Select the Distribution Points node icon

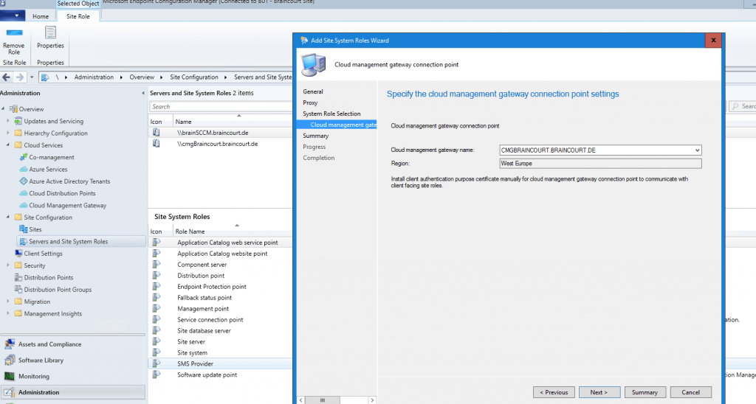pos(18,278)
